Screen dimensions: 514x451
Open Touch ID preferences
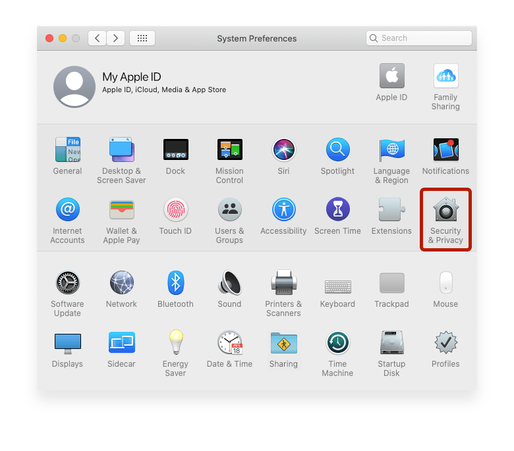176,209
